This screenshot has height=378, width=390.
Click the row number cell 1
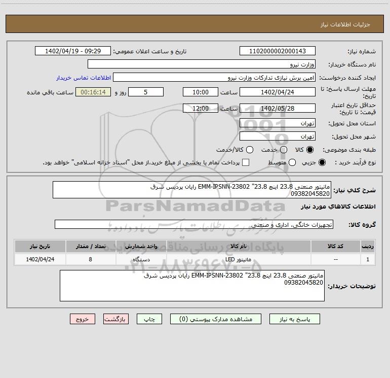click(368, 259)
